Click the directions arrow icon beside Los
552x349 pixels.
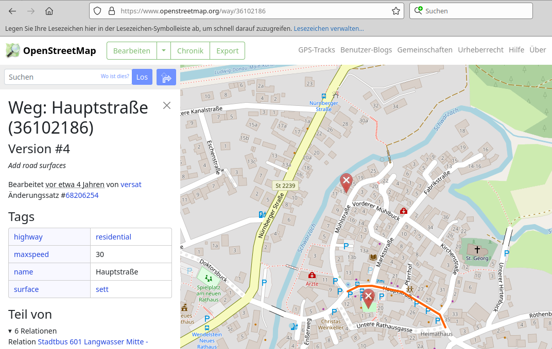click(166, 77)
